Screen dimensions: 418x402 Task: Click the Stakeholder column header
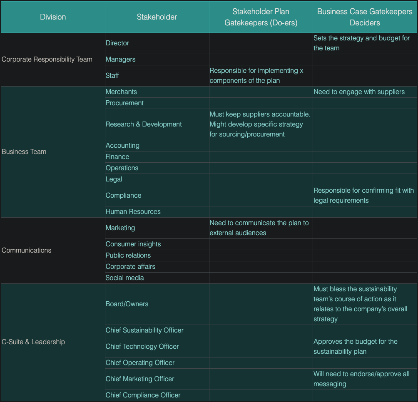click(157, 17)
